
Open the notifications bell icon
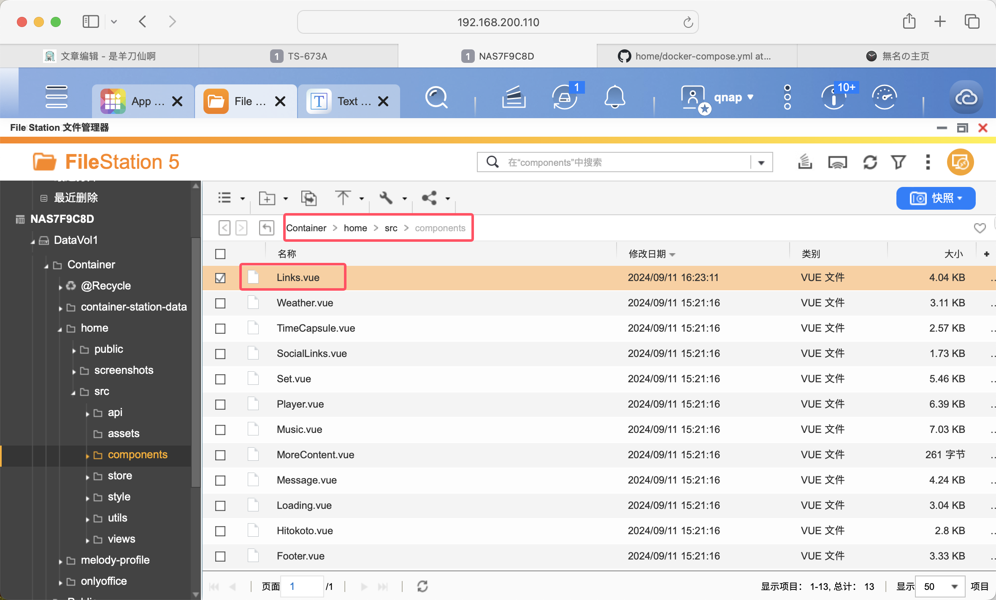coord(615,97)
